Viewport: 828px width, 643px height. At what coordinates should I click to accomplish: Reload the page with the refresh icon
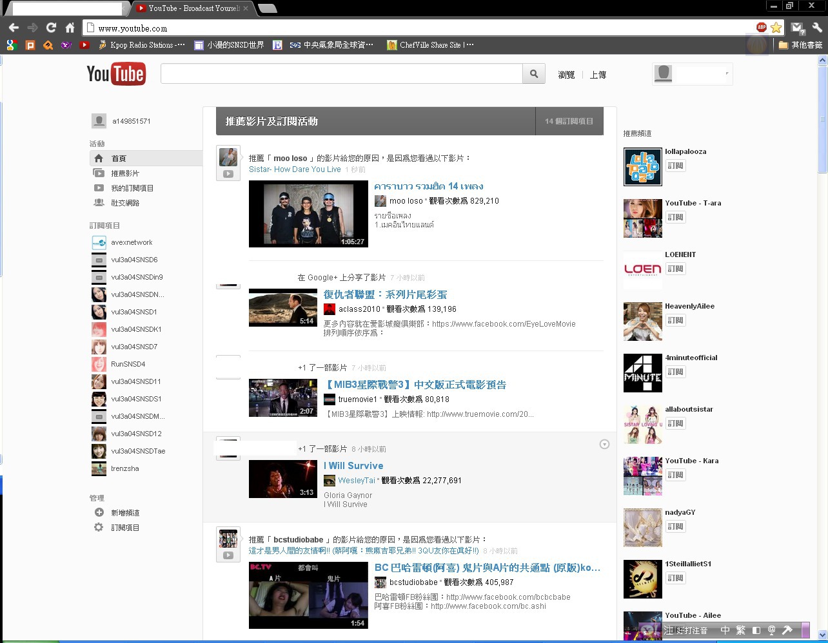pos(52,28)
